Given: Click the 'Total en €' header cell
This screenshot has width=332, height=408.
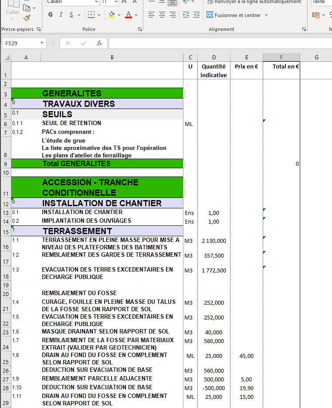Looking at the screenshot, I should tap(281, 70).
